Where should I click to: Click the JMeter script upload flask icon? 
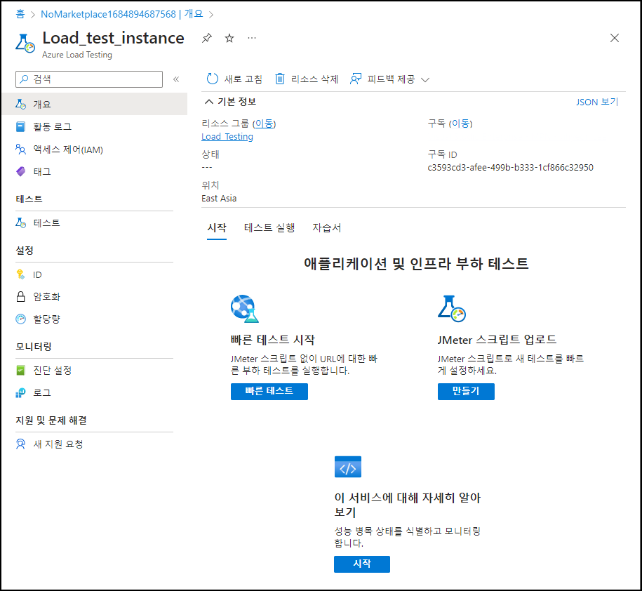point(452,309)
